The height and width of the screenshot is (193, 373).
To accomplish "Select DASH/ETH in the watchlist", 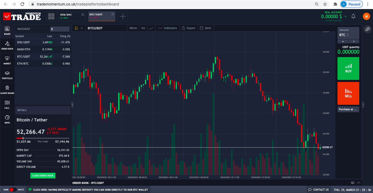I will (43, 49).
